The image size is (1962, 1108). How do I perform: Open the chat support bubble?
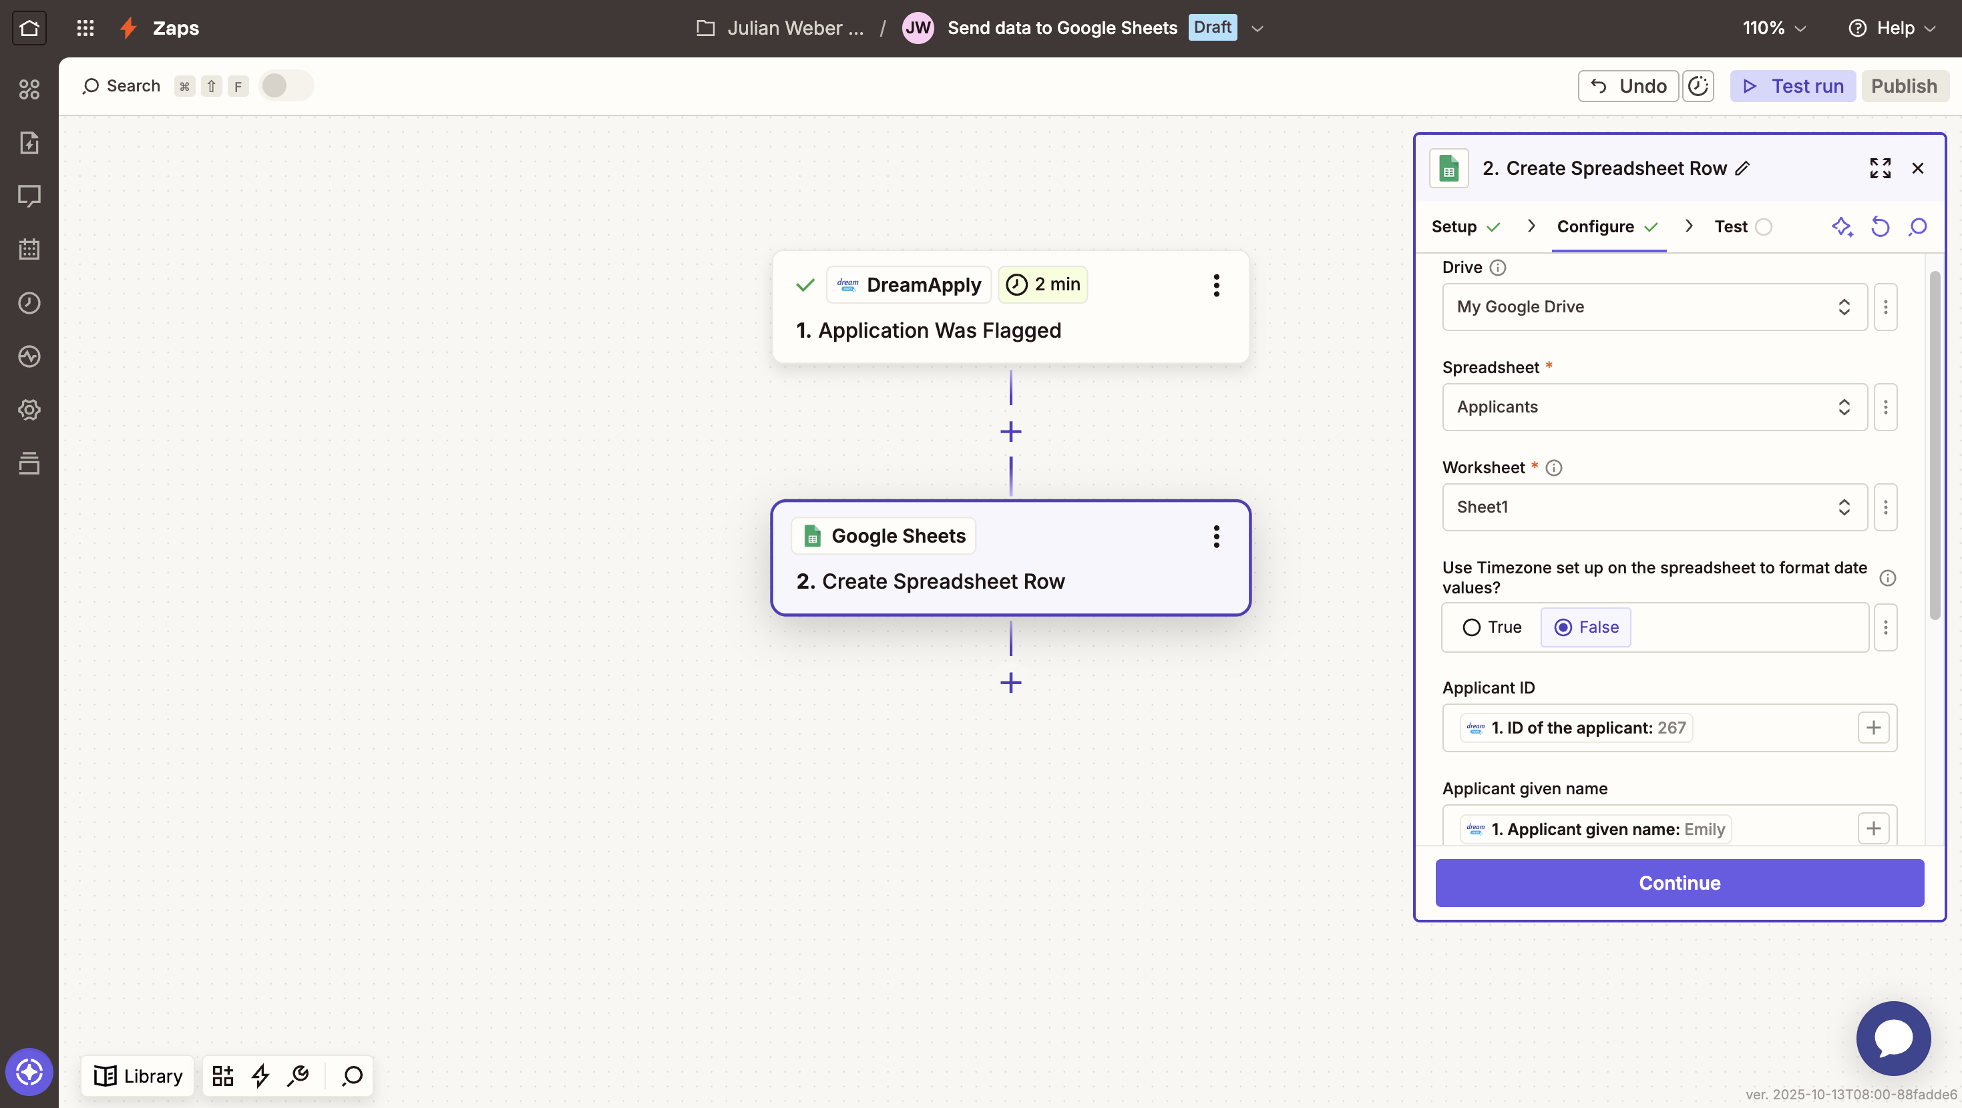point(1893,1038)
